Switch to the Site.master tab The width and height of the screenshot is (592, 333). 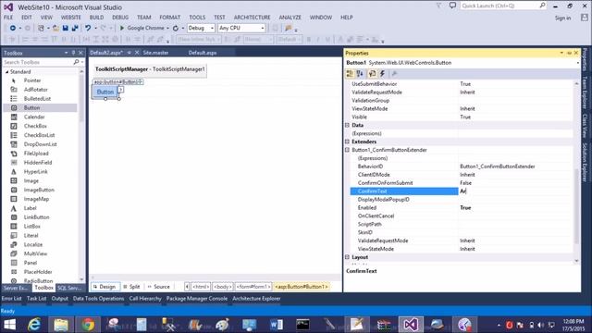pos(155,53)
